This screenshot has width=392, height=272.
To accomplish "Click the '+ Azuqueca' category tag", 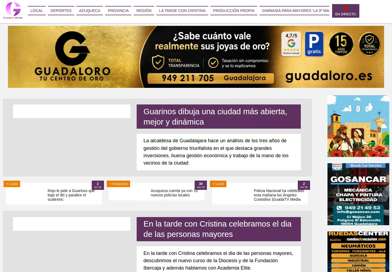I will pos(118,184).
